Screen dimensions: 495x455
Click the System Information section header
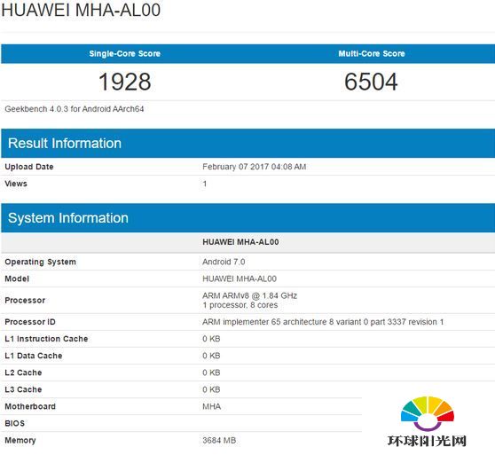point(68,218)
